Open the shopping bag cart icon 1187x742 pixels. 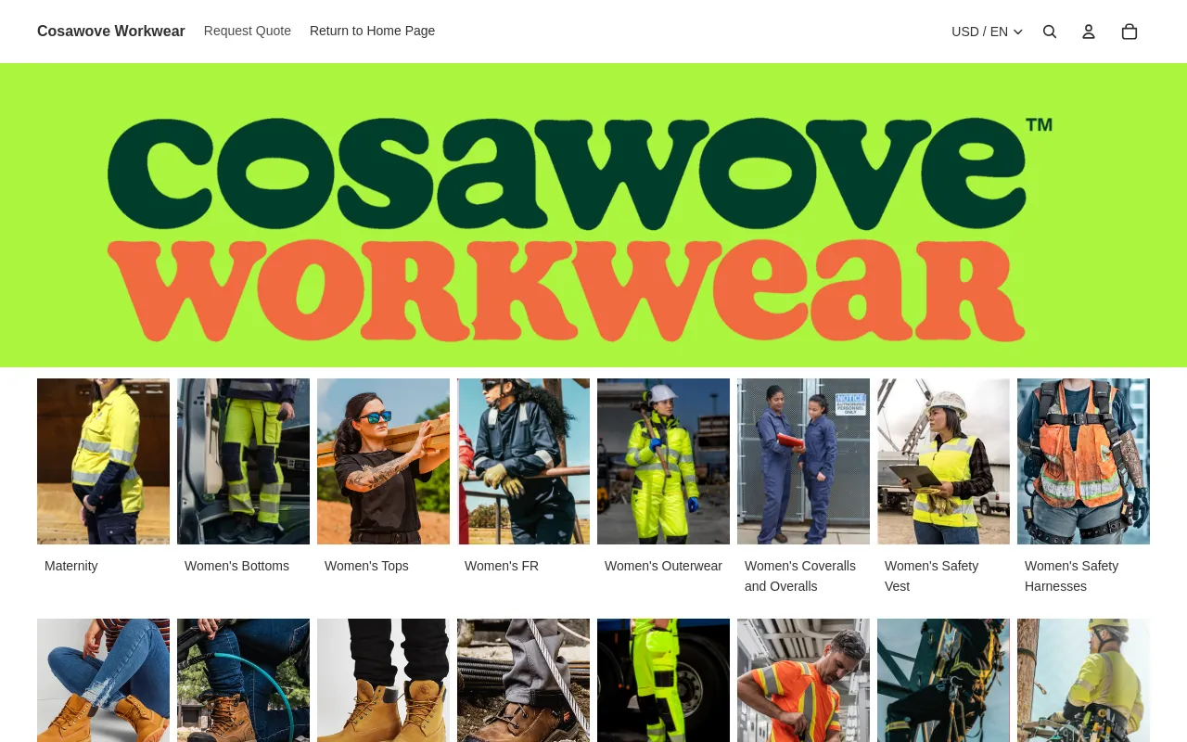[x=1130, y=32]
